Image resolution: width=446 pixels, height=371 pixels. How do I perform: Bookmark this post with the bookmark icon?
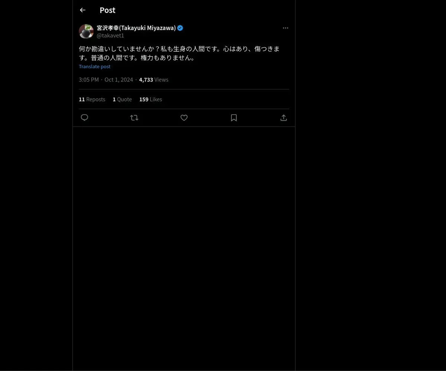(234, 118)
